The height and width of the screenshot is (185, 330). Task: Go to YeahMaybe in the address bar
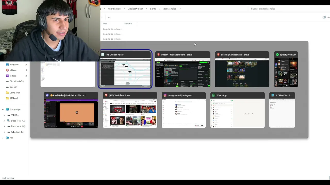pos(114,9)
